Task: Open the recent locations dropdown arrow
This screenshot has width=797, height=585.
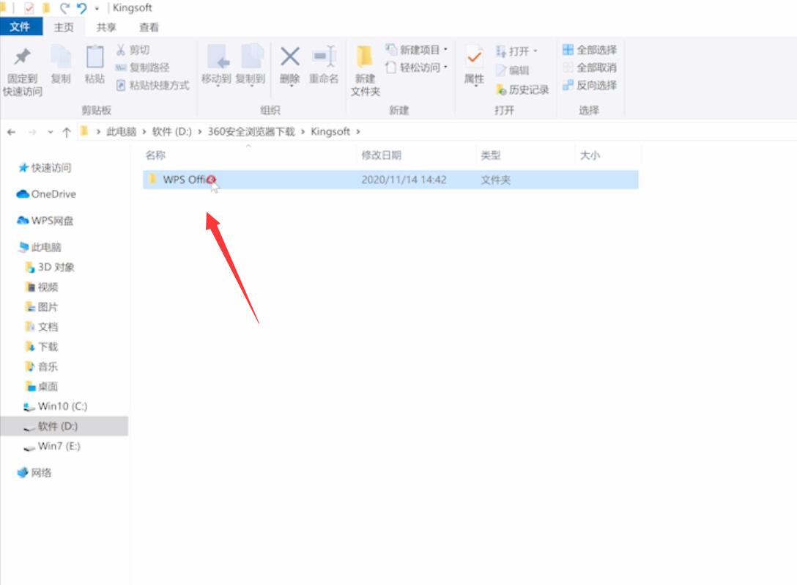Action: [x=50, y=132]
